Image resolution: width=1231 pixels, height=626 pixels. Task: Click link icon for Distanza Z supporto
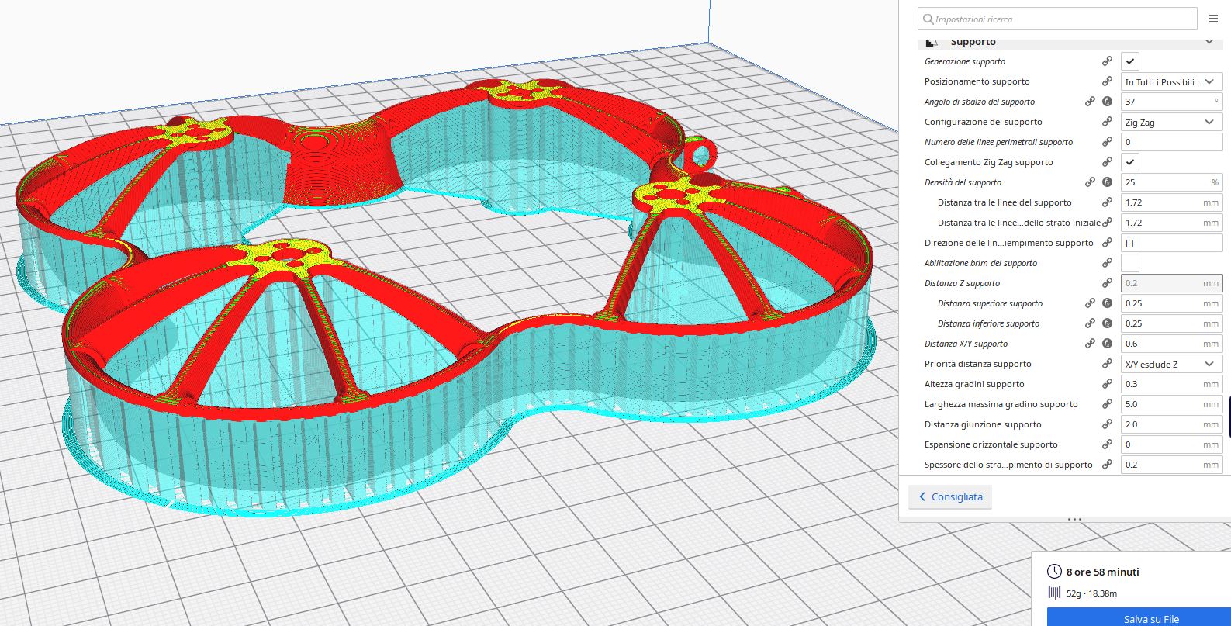[x=1108, y=283]
